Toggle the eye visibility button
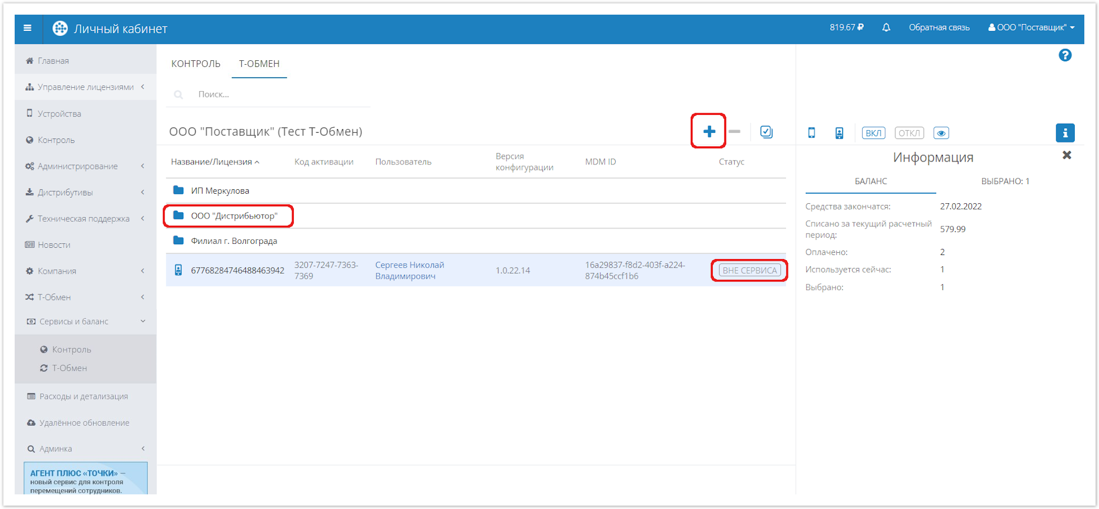Screen dimensions: 1099x509 click(941, 133)
